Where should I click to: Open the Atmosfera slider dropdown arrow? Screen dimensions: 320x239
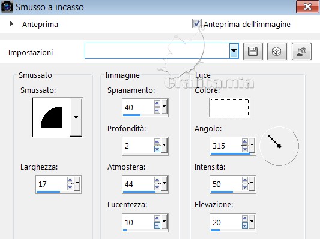pos(164,183)
